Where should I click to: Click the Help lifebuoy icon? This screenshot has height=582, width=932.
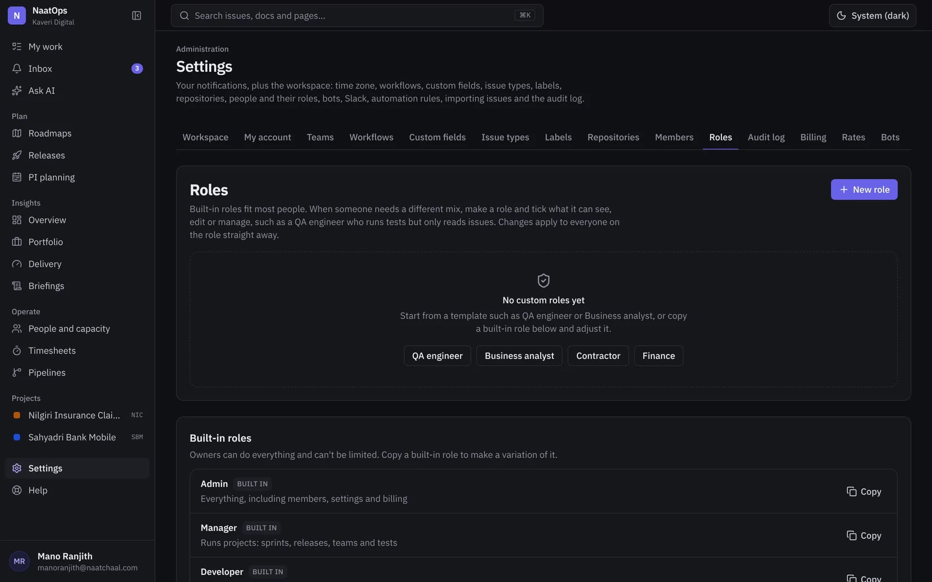pos(17,490)
